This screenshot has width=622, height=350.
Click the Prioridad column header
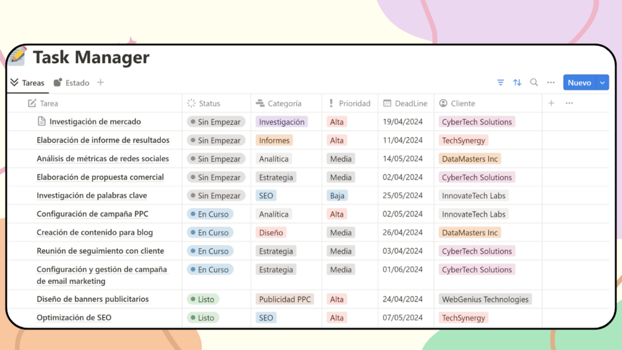tap(350, 103)
